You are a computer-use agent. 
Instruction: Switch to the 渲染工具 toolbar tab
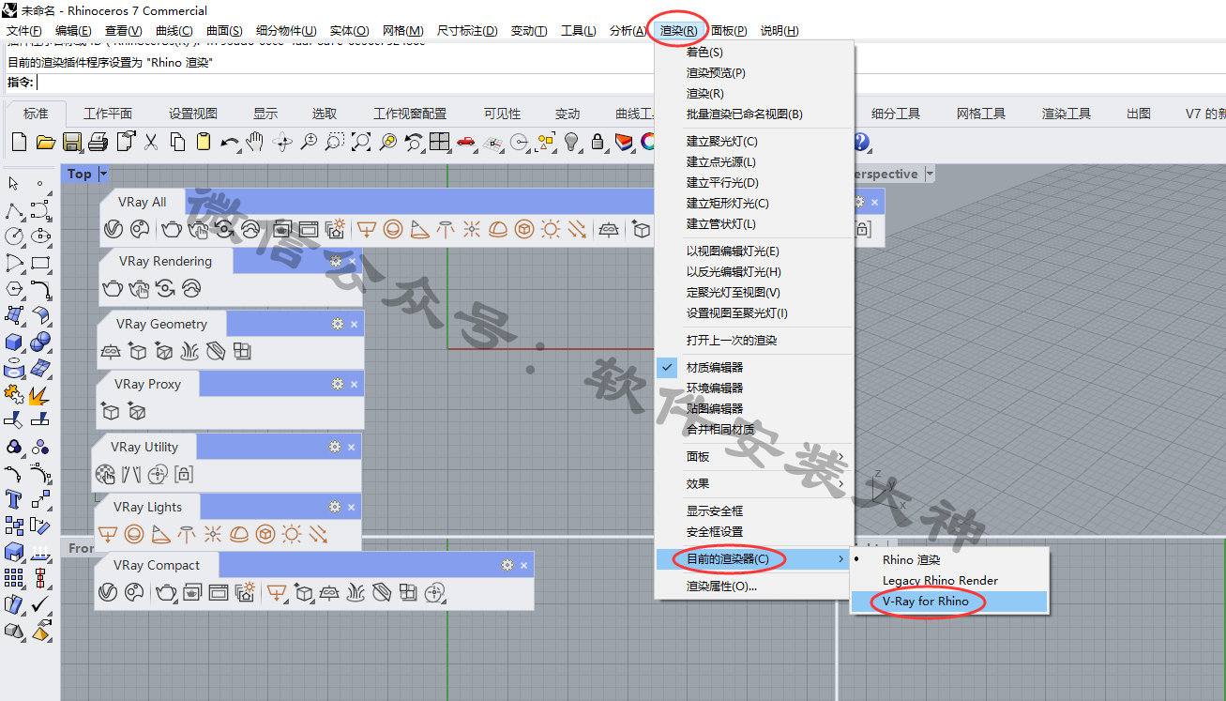point(1067,114)
